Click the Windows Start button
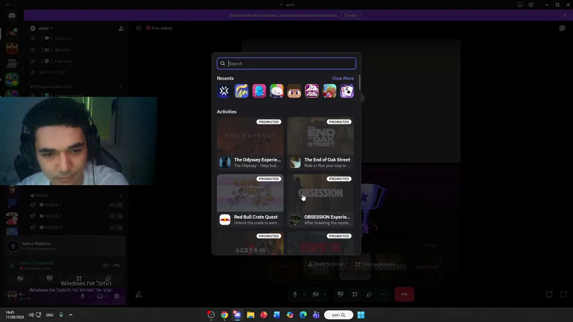 (x=361, y=315)
